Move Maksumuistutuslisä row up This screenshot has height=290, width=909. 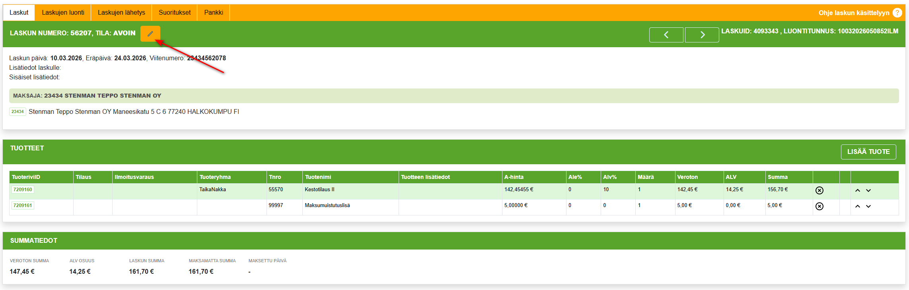[x=857, y=206]
